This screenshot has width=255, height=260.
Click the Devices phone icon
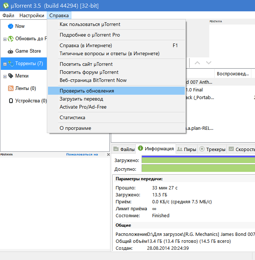11,101
